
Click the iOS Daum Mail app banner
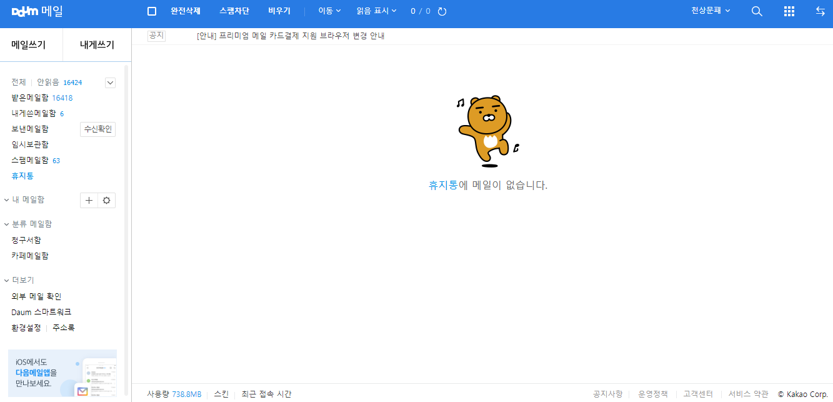62,373
